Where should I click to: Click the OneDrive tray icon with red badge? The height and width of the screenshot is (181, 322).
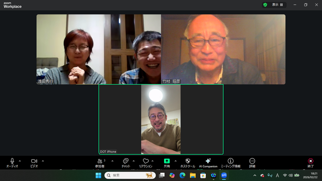[262, 175]
